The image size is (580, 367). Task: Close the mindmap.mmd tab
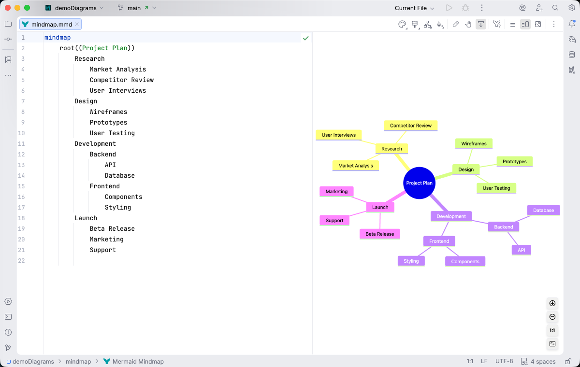pyautogui.click(x=77, y=24)
